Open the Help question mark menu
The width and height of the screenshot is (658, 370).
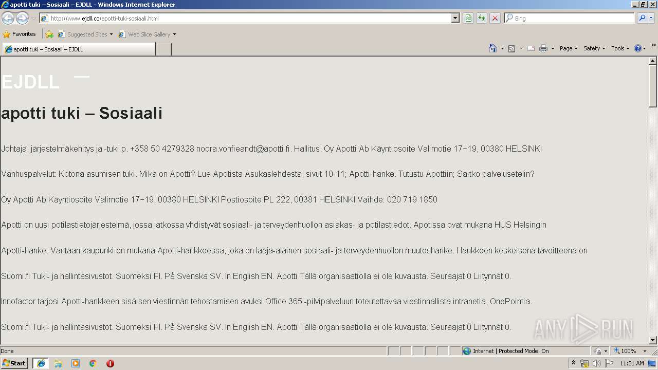point(640,48)
